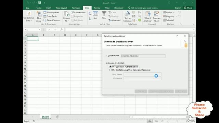Open the Group dropdown arrow
Image resolution: width=219 pixels, height=123 pixels.
pos(174,12)
